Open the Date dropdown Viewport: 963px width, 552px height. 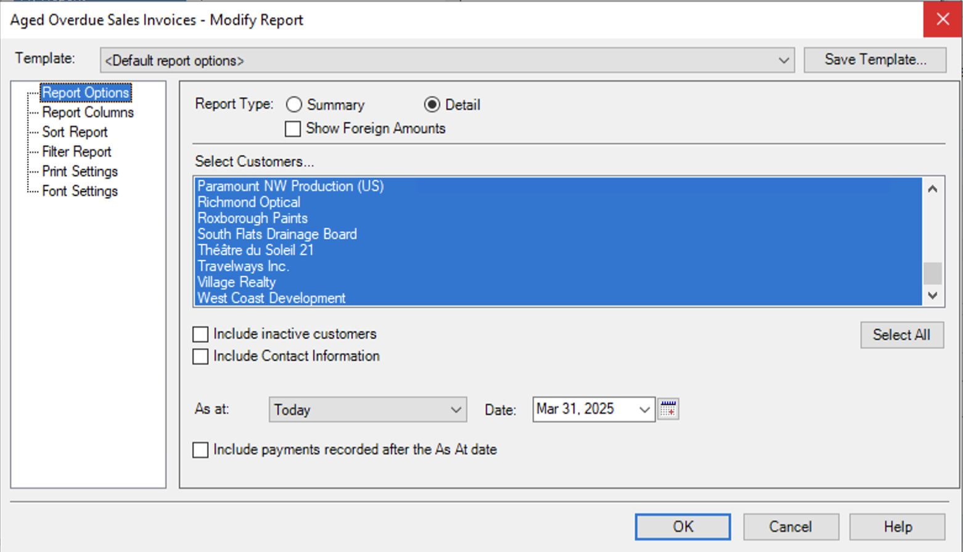pos(644,409)
